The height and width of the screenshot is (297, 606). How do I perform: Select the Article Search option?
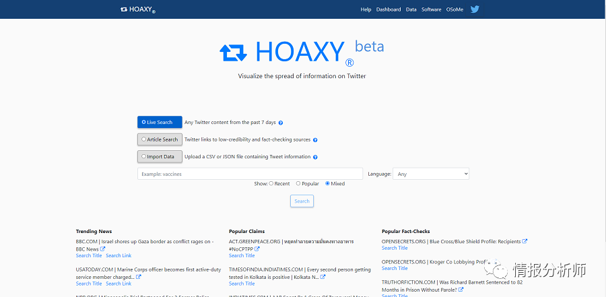[160, 139]
